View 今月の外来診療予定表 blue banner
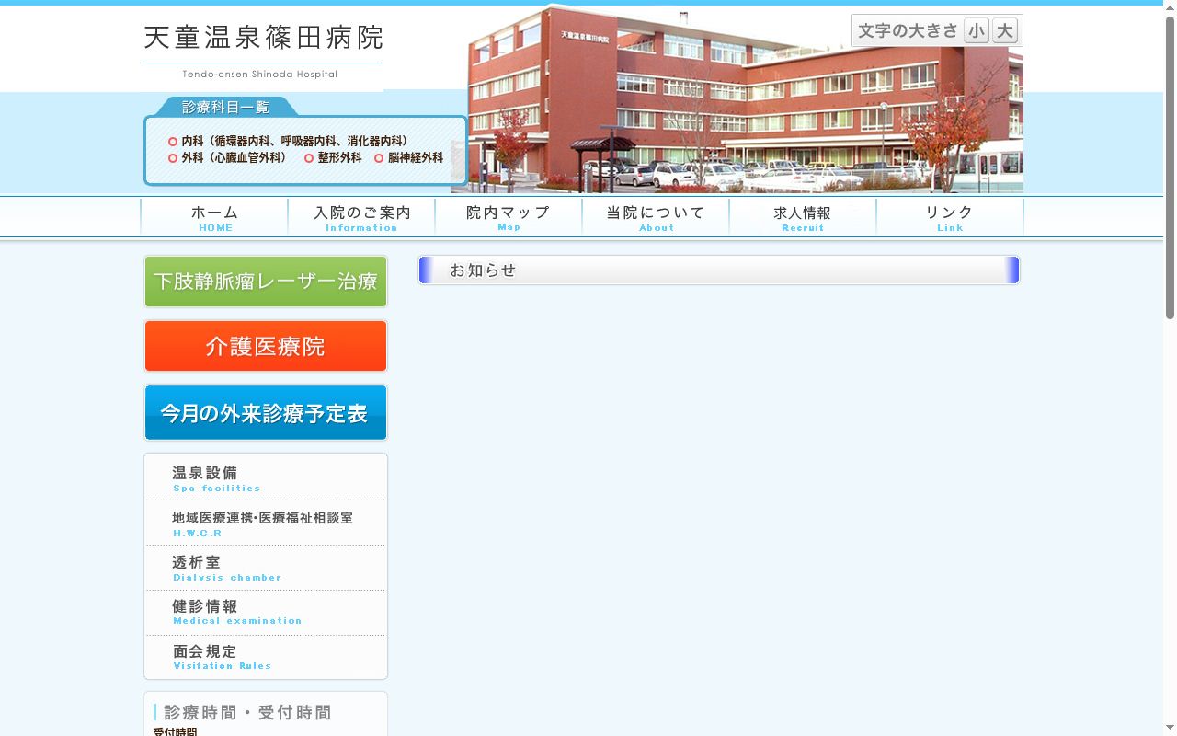The image size is (1177, 736). coord(266,413)
